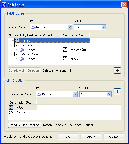Click the RiverWare icon in title bar
The height and width of the screenshot is (144, 129).
[4, 5]
